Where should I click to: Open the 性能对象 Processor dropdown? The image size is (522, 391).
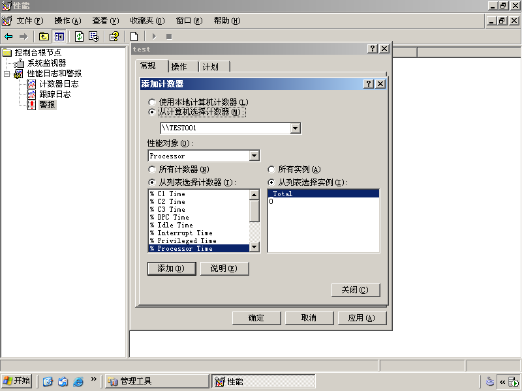tap(254, 156)
